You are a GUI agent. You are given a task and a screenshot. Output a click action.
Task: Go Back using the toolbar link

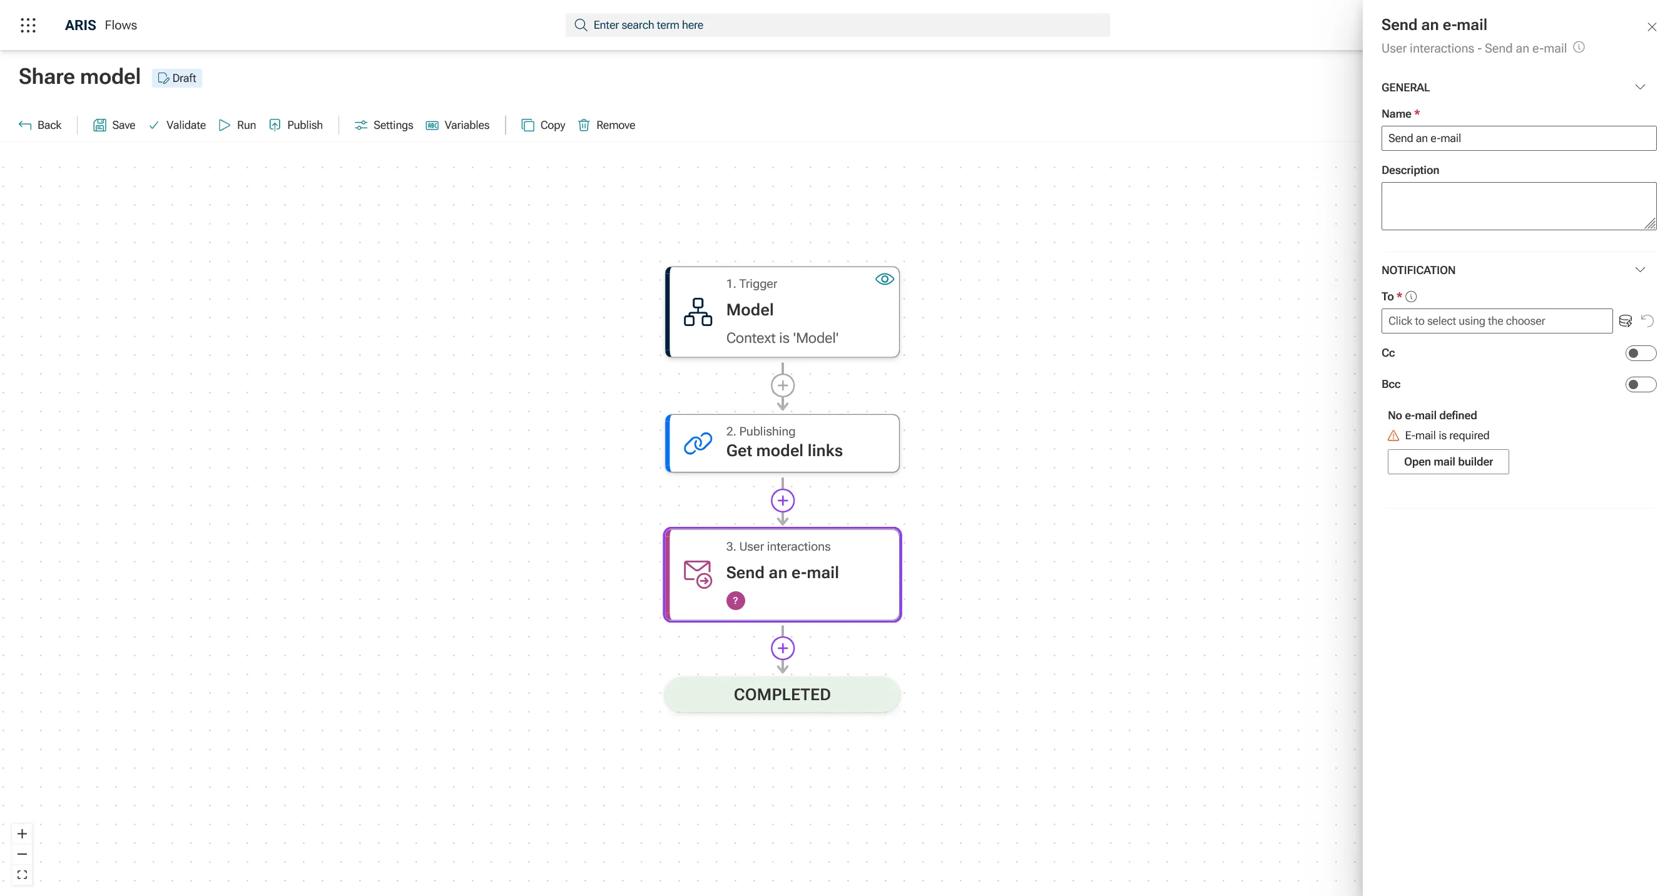point(40,125)
